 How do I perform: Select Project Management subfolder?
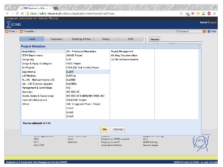point(132,51)
